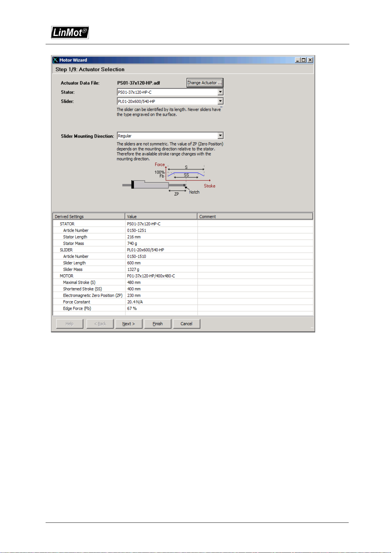This screenshot has width=391, height=553.
Task: Go to the Next step
Action: (x=129, y=324)
